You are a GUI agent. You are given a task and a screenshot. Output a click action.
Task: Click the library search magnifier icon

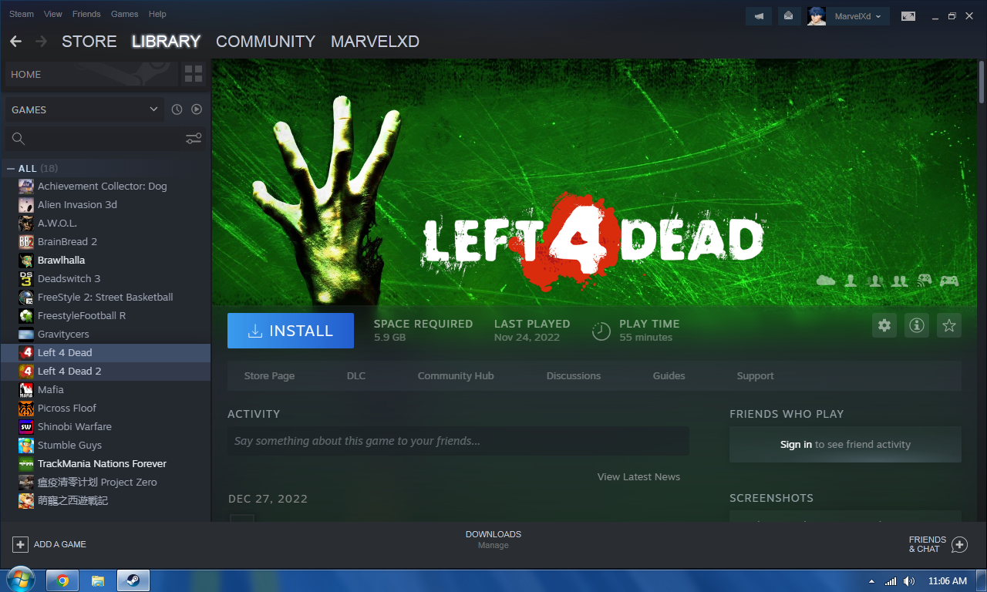click(19, 139)
